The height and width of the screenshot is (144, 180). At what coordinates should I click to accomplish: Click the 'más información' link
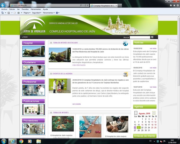(x=79, y=65)
